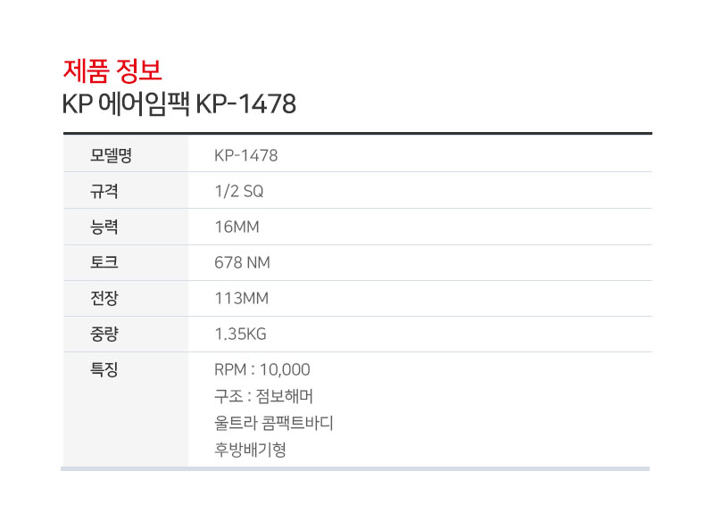Click the RPM : 10,000 text
Screen dimensions: 714x529
262,369
